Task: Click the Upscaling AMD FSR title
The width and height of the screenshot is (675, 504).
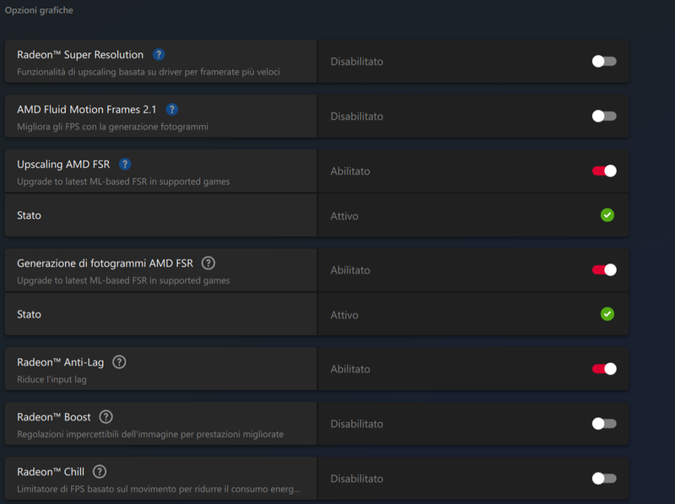Action: click(63, 165)
